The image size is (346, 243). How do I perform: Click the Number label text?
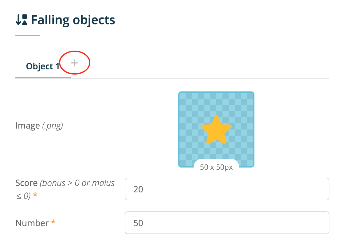click(x=32, y=223)
